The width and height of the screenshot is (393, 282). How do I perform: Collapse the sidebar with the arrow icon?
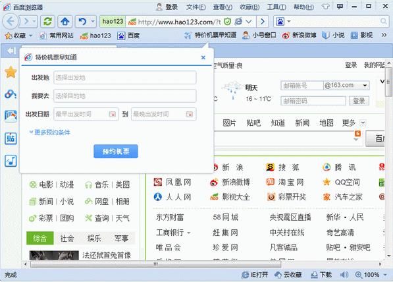(x=11, y=51)
